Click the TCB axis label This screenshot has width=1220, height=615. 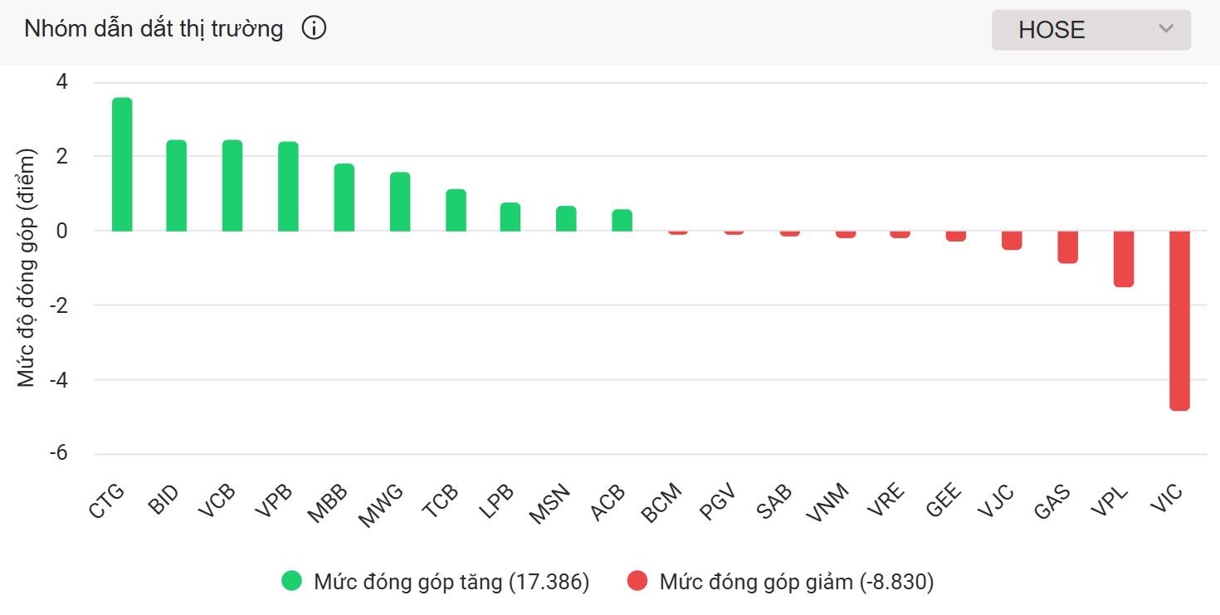click(440, 502)
